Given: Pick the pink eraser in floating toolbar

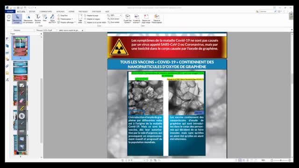Looking at the screenshot, I should pyautogui.click(x=22, y=101).
